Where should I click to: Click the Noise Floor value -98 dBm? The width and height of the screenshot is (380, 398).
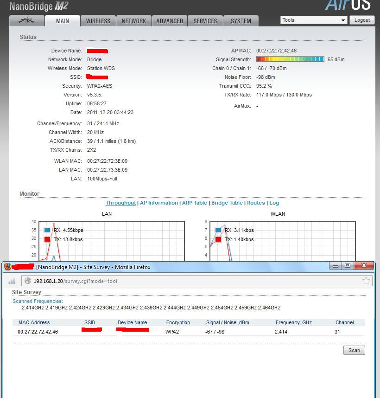[266, 77]
